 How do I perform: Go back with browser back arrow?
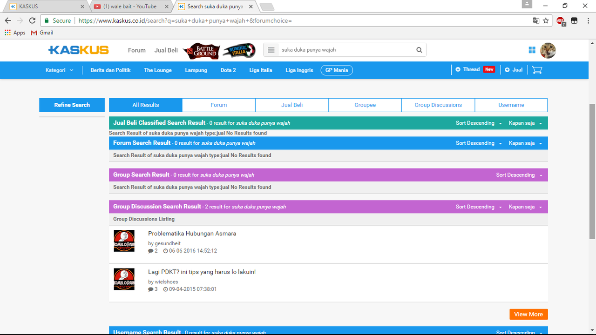(8, 20)
